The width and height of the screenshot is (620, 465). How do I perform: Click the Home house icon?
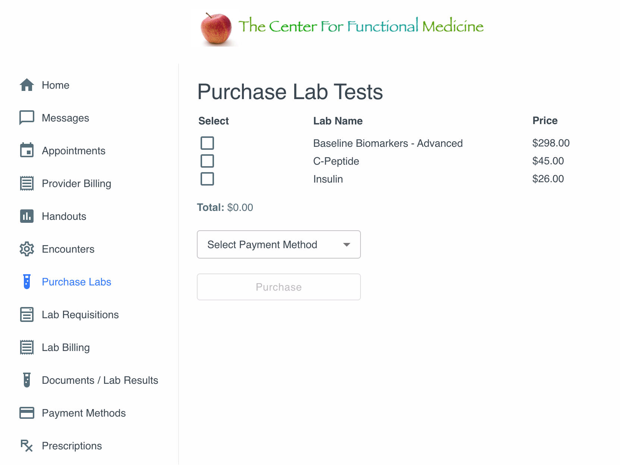tap(27, 85)
